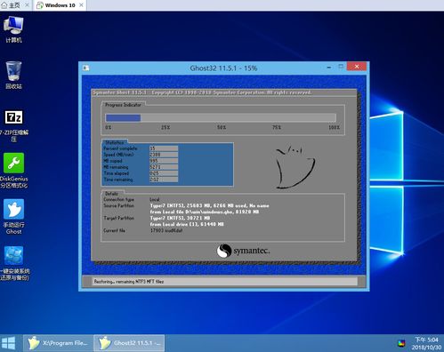Screen dimensions: 444x352
Task: Open the Windows Start button
Action: [x=8, y=343]
